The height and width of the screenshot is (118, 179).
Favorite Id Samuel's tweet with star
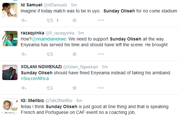click(75, 20)
